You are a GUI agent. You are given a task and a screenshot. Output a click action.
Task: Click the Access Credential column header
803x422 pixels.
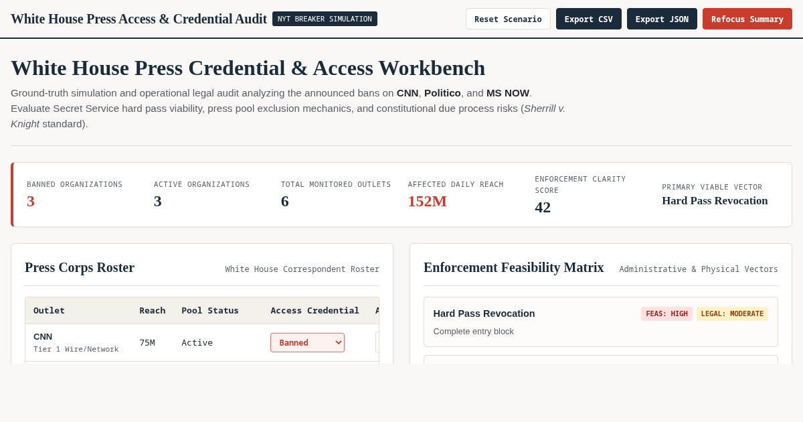click(x=315, y=310)
